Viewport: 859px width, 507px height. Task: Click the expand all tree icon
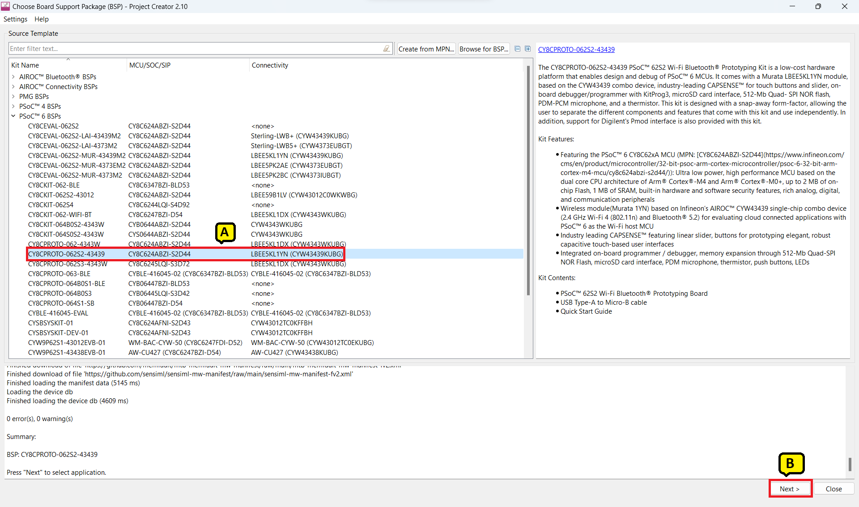tap(528, 49)
